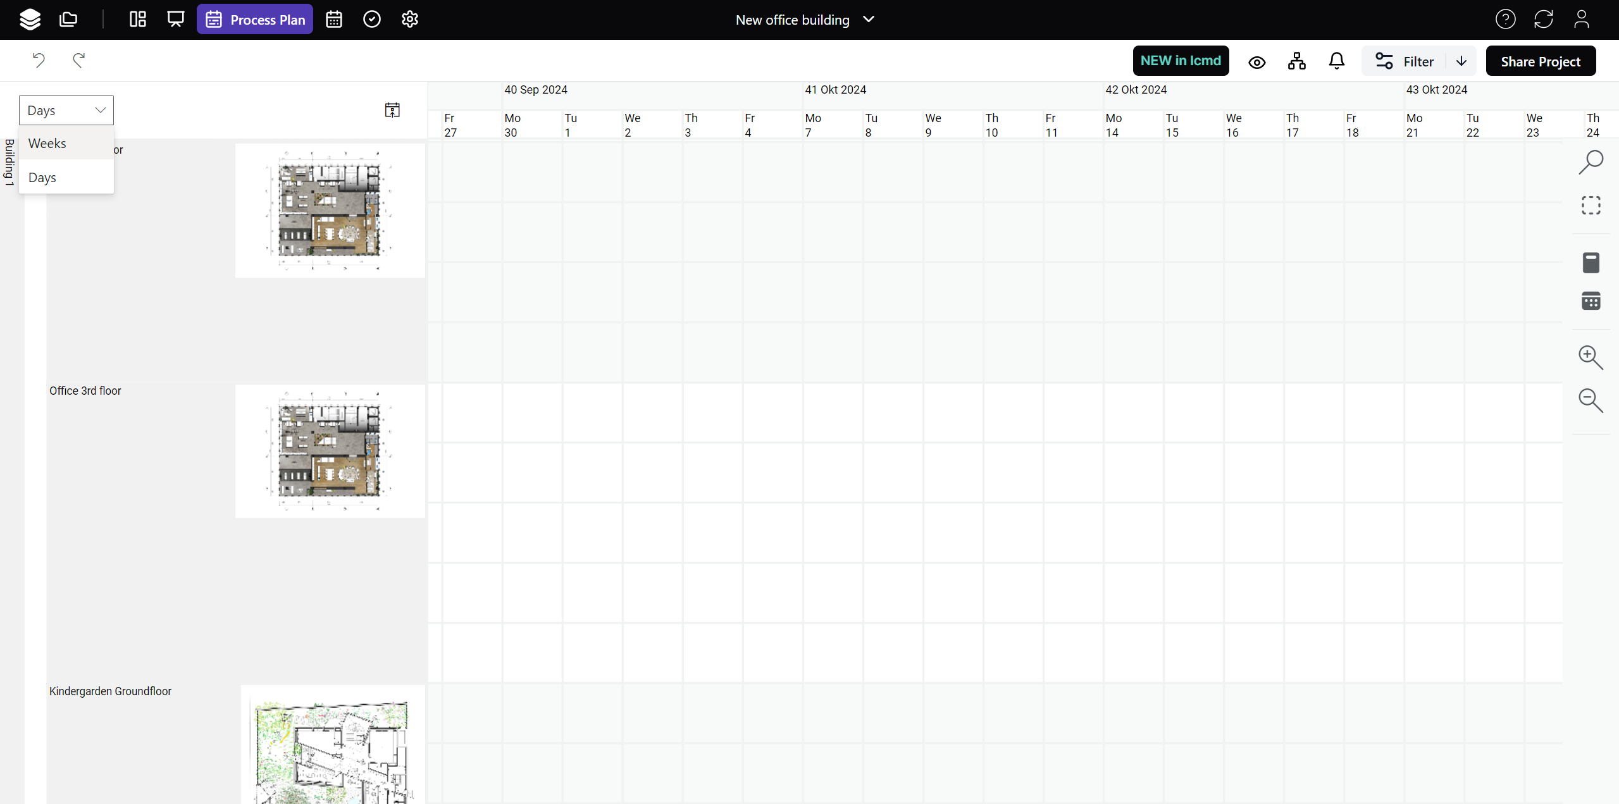Viewport: 1619px width, 804px height.
Task: Select Weeks from the dropdown list
Action: [47, 144]
